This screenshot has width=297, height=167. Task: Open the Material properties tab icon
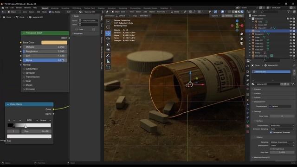click(x=247, y=126)
